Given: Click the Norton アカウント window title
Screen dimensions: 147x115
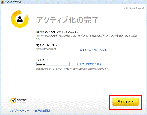Looking at the screenshot, I should tap(13, 2).
